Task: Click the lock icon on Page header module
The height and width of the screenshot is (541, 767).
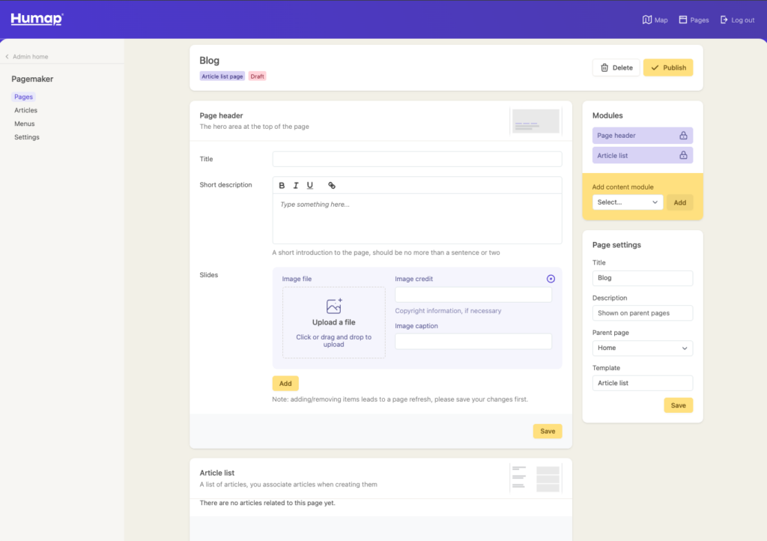Action: (x=682, y=136)
